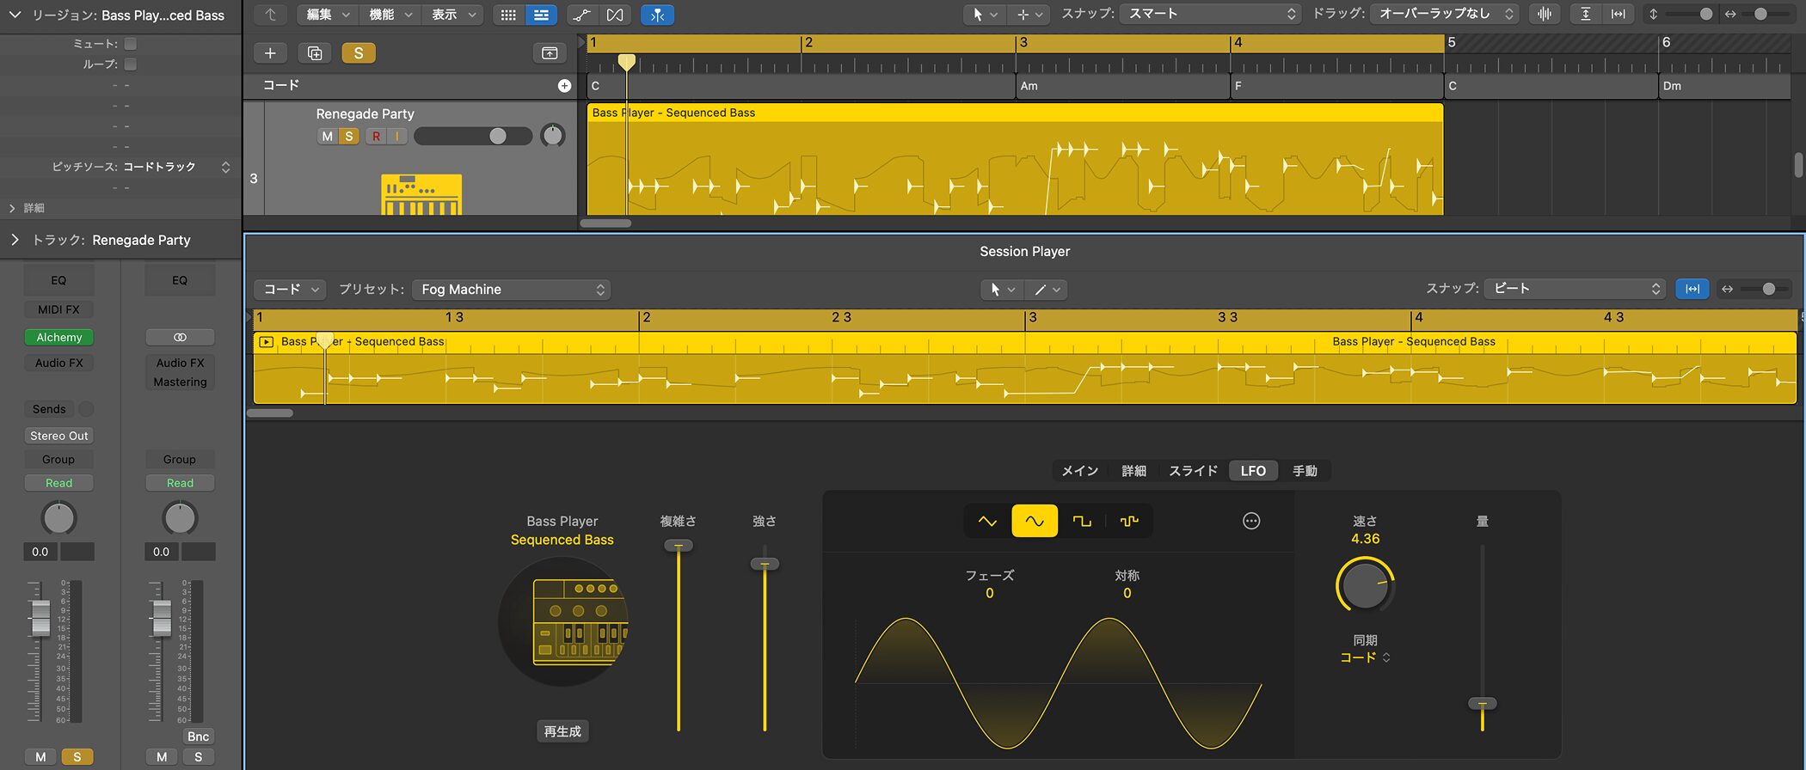
Task: Click the 再生成 regenerate button
Action: point(562,731)
